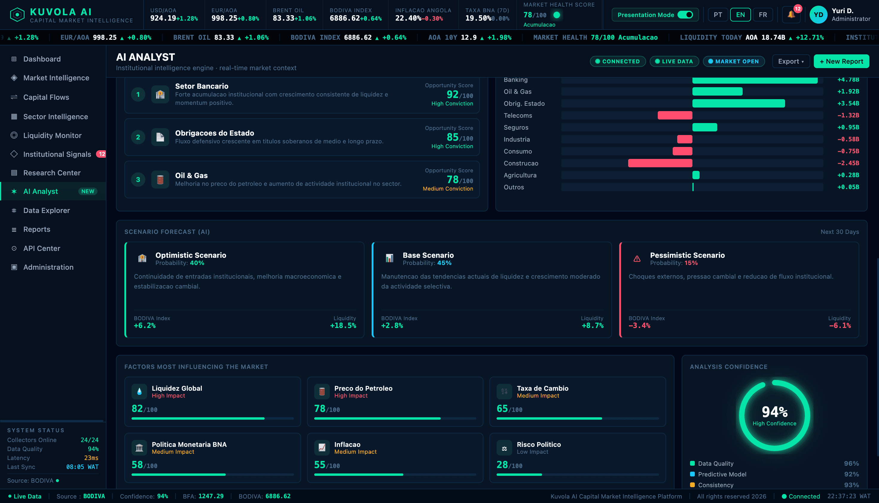
Task: Click the Banking capital flow bar
Action: point(755,80)
